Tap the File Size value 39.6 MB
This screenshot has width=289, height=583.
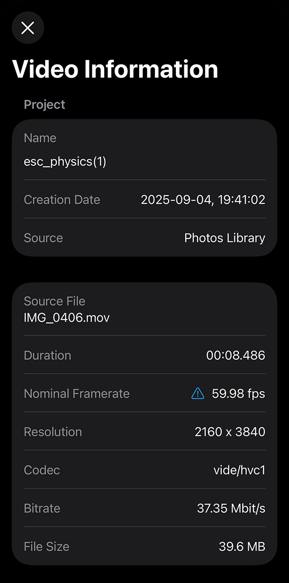[242, 547]
